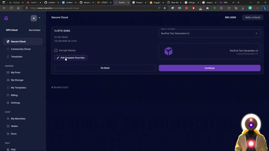Click the Templates sidebar icon
The width and height of the screenshot is (269, 151).
point(8,57)
